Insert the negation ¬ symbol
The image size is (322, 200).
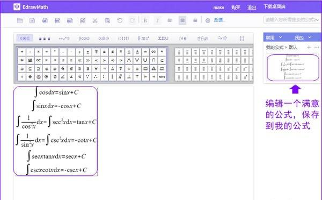104,68
